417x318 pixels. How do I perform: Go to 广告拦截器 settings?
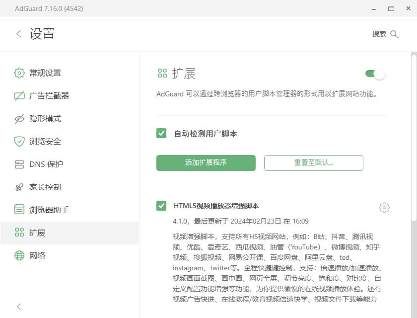point(69,96)
